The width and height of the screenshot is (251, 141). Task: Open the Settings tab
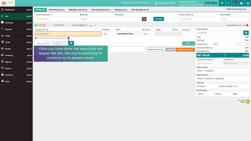click(121, 10)
